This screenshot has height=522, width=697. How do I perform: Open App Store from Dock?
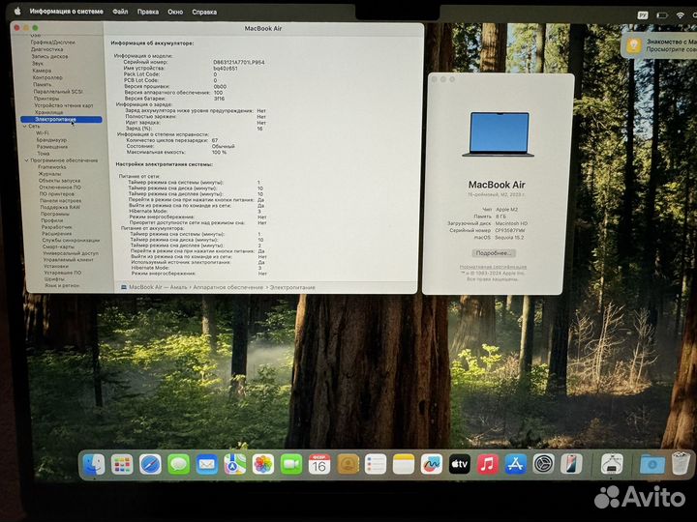point(516,465)
